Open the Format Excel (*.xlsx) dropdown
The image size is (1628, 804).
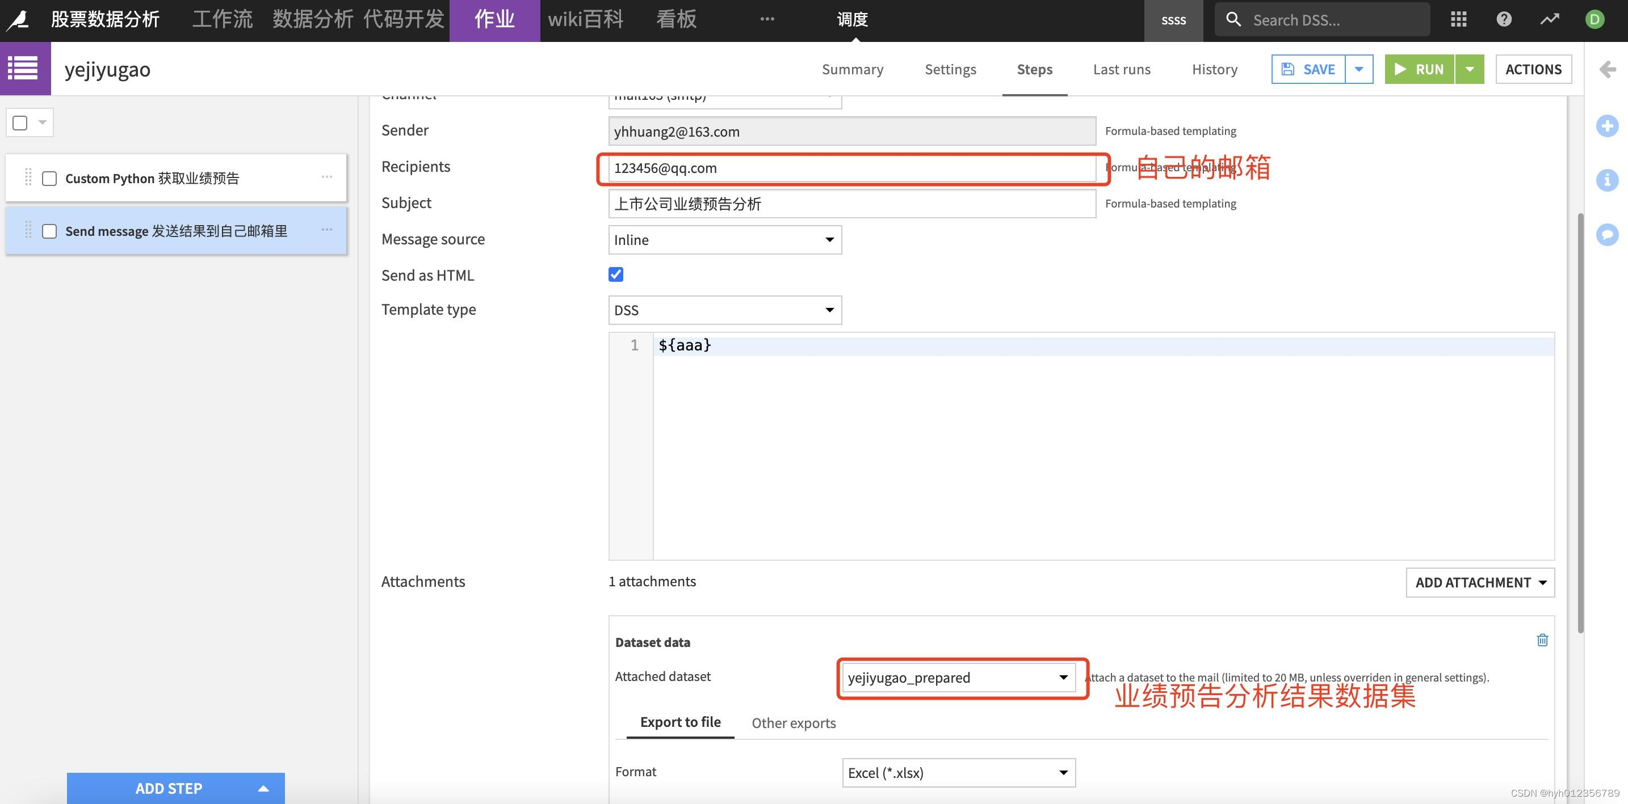click(958, 773)
